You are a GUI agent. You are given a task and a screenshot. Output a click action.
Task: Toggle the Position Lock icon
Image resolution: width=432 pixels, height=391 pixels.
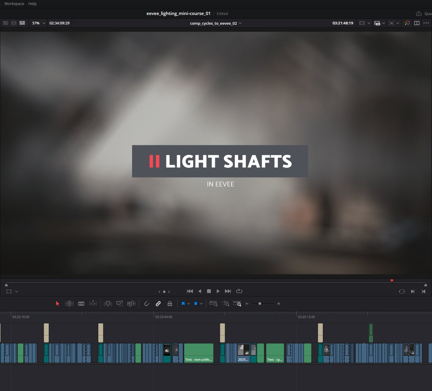(170, 304)
